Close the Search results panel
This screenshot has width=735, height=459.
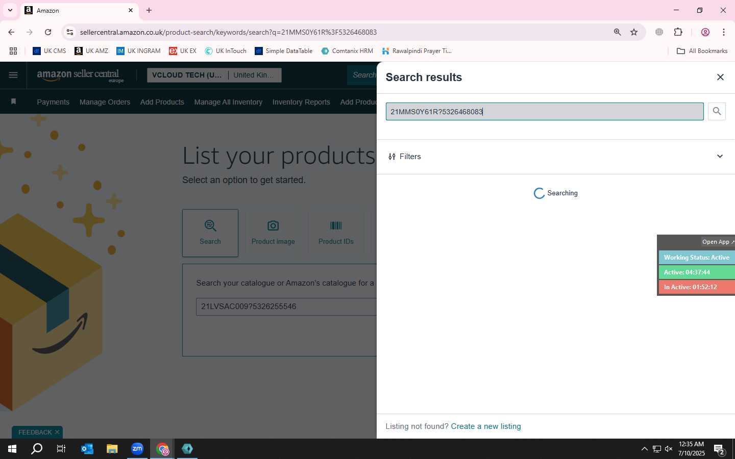coord(720,77)
